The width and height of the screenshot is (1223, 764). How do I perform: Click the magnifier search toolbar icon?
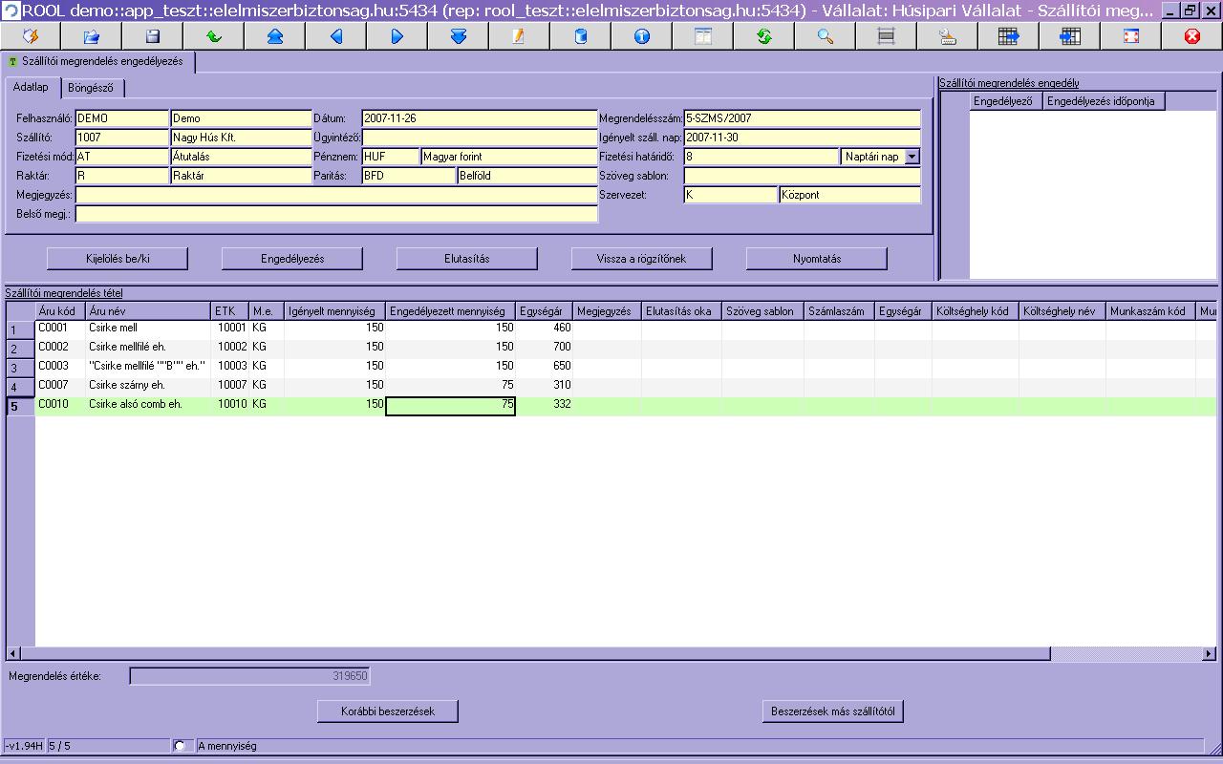[x=826, y=36]
